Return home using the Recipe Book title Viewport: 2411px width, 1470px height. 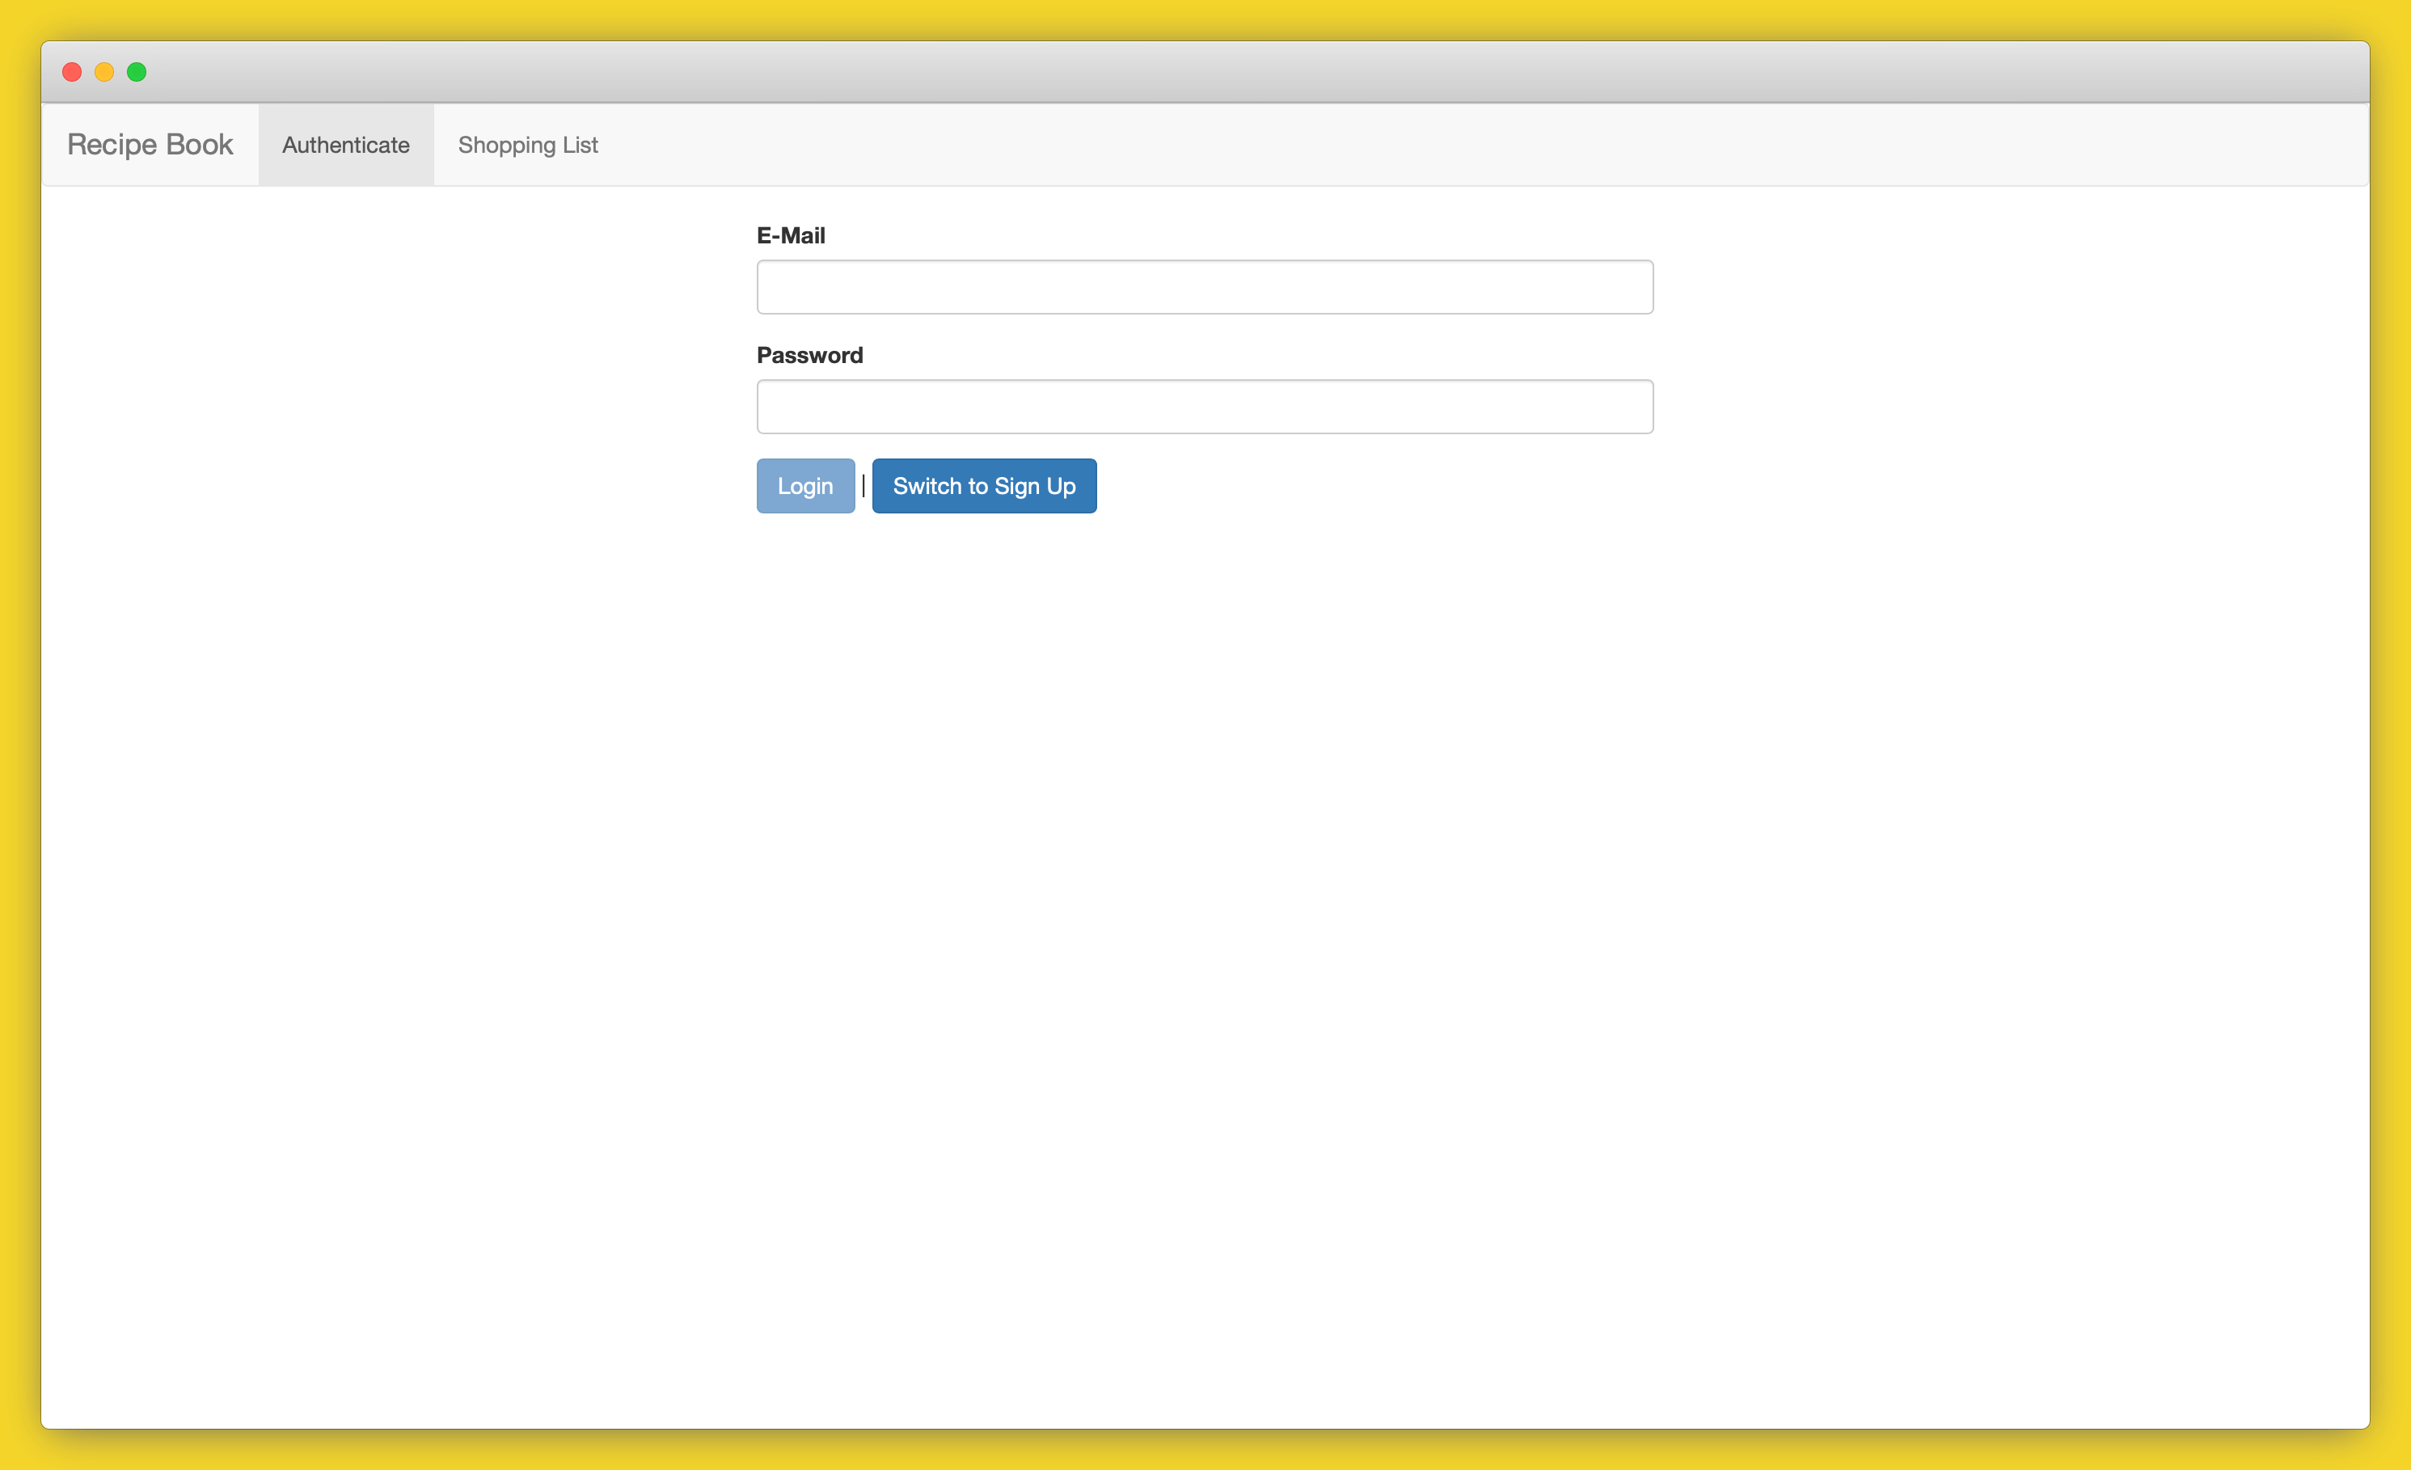click(x=150, y=144)
